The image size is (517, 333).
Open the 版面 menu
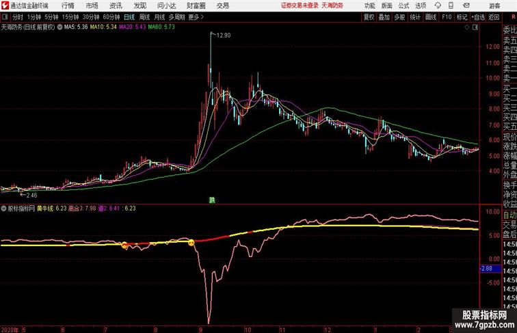tap(387, 5)
